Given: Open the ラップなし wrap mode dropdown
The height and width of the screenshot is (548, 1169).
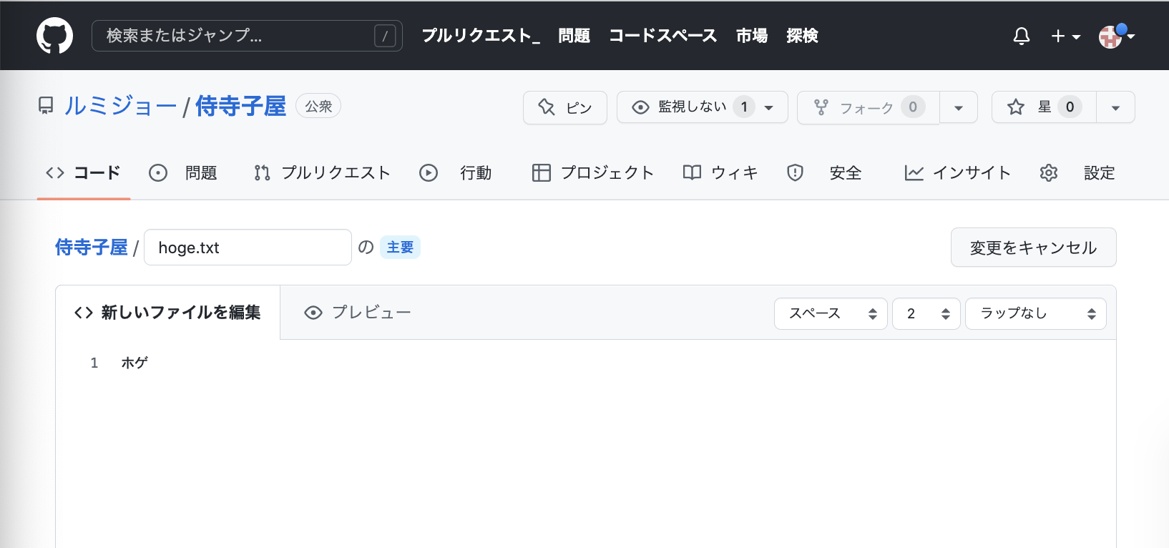Looking at the screenshot, I should pyautogui.click(x=1035, y=313).
